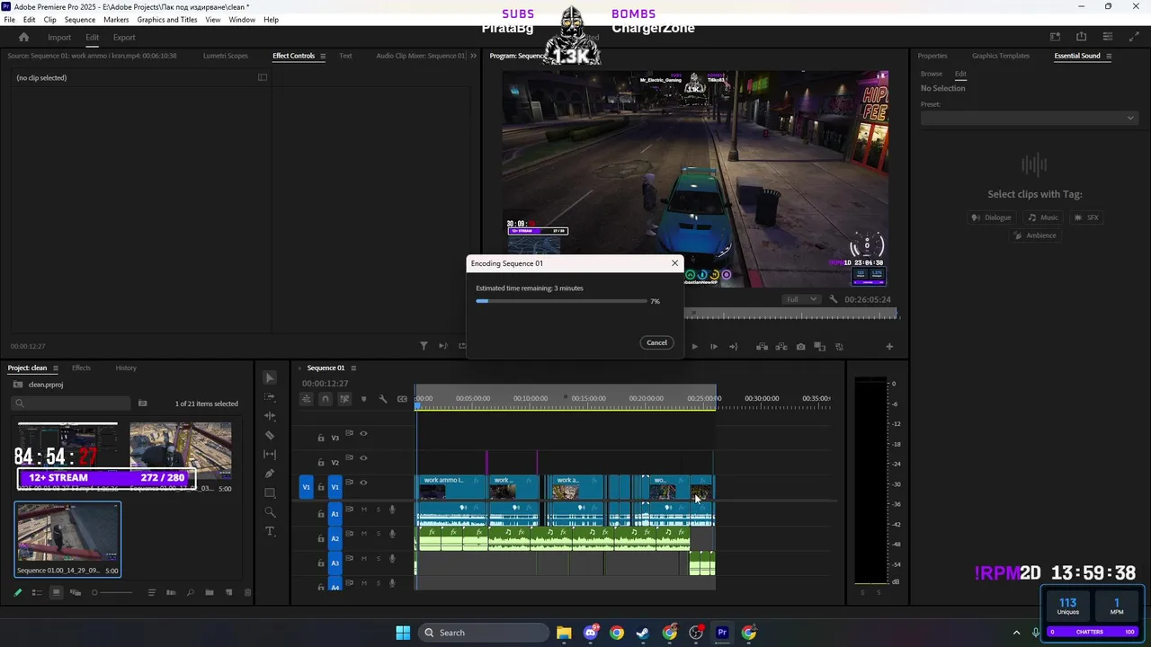1151x647 pixels.
Task: Switch to the History tab
Action: 126,368
